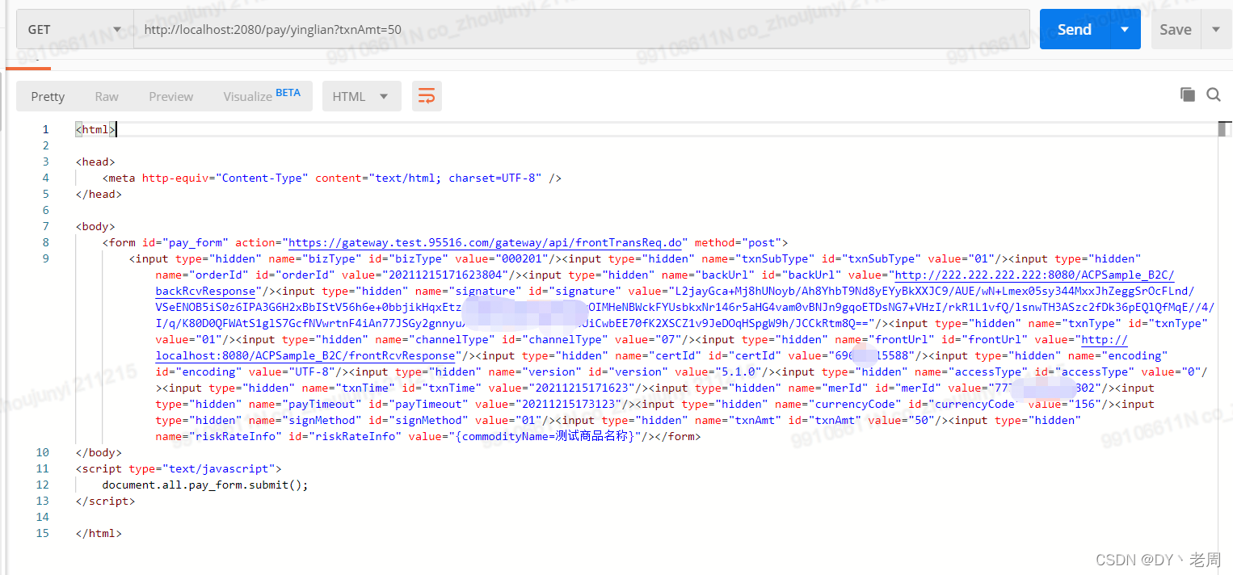Image resolution: width=1233 pixels, height=575 pixels.
Task: Click the <head> tag on line 3
Action: pyautogui.click(x=95, y=162)
